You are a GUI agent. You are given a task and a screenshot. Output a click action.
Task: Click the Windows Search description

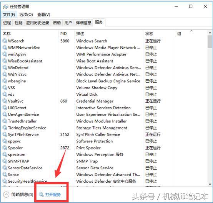point(92,41)
